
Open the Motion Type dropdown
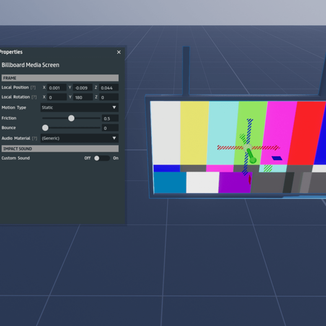click(79, 108)
